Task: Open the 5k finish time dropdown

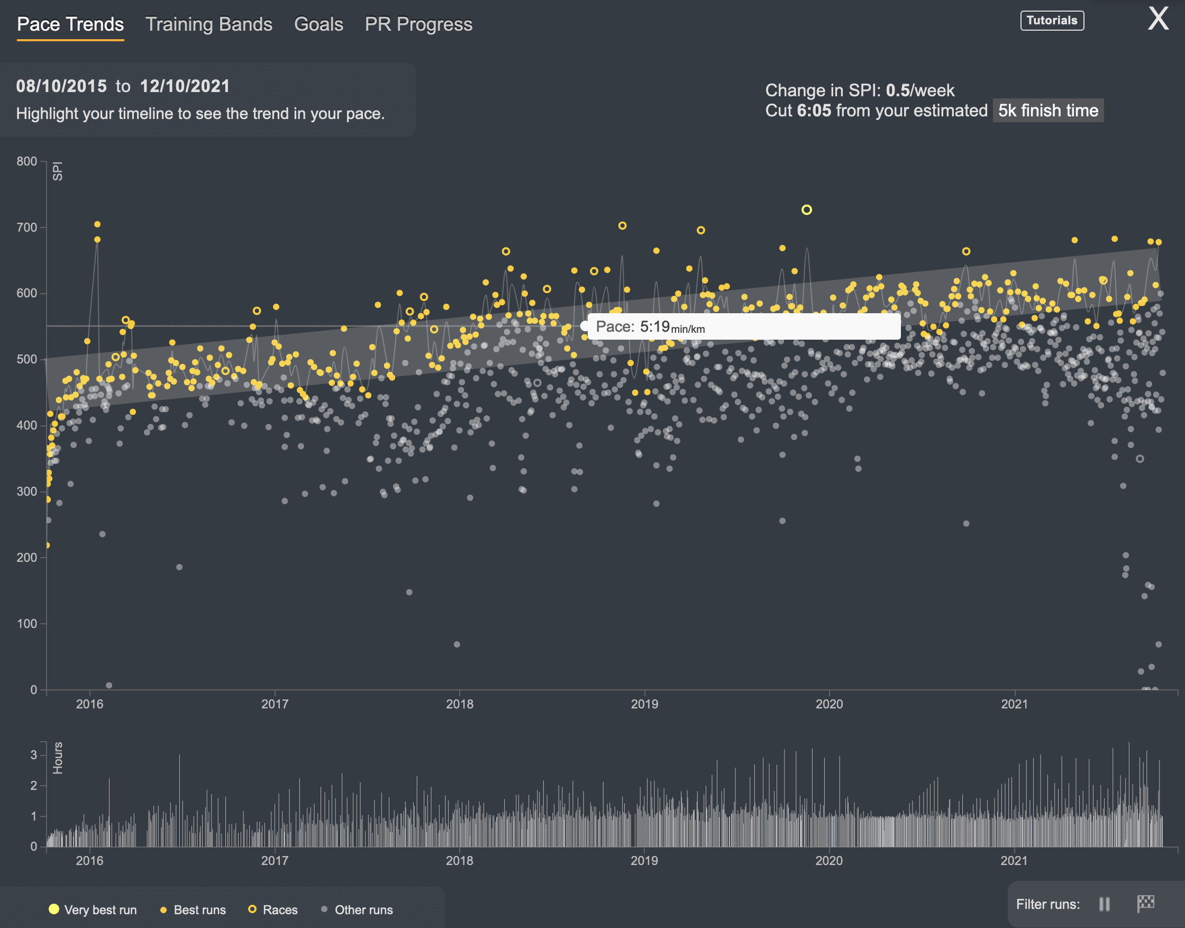Action: click(x=1047, y=110)
